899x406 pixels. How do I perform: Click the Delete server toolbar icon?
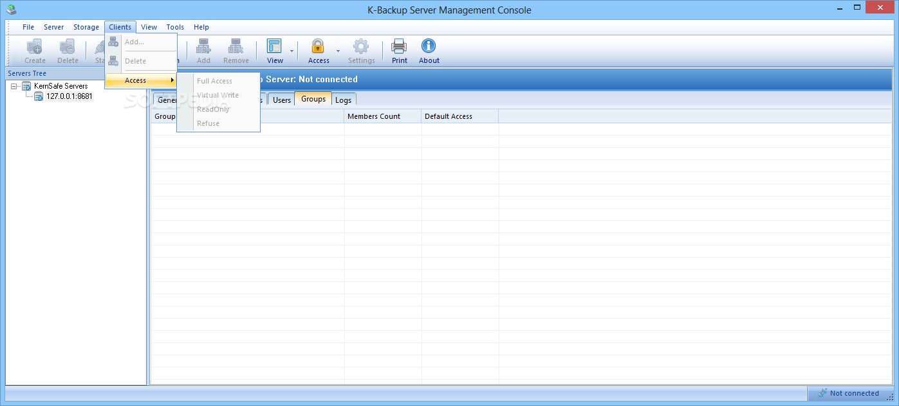coord(68,46)
